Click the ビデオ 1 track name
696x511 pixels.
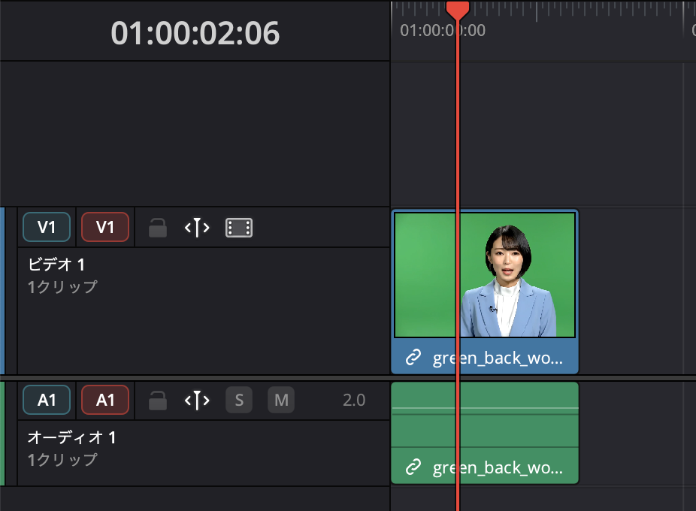[x=56, y=265]
